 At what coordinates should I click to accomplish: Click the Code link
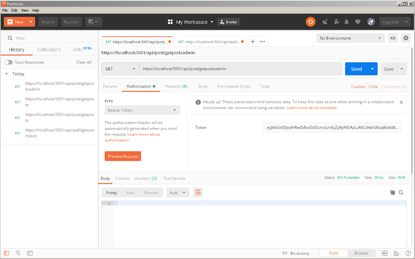[x=373, y=87]
